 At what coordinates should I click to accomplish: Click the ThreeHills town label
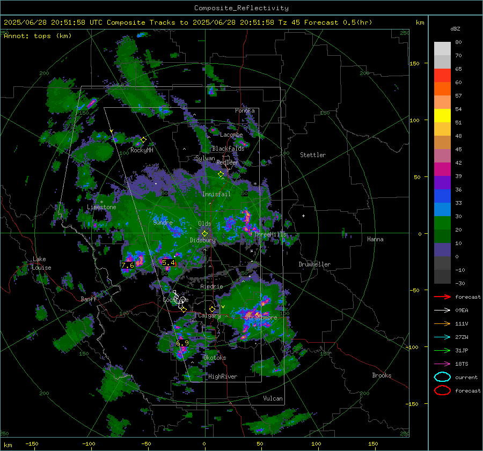coord(270,234)
